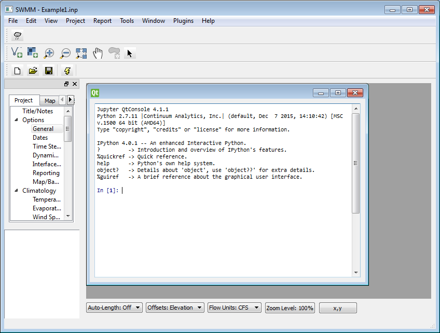The width and height of the screenshot is (440, 333).
Task: Click the zoom full extent icon
Action: pos(81,53)
